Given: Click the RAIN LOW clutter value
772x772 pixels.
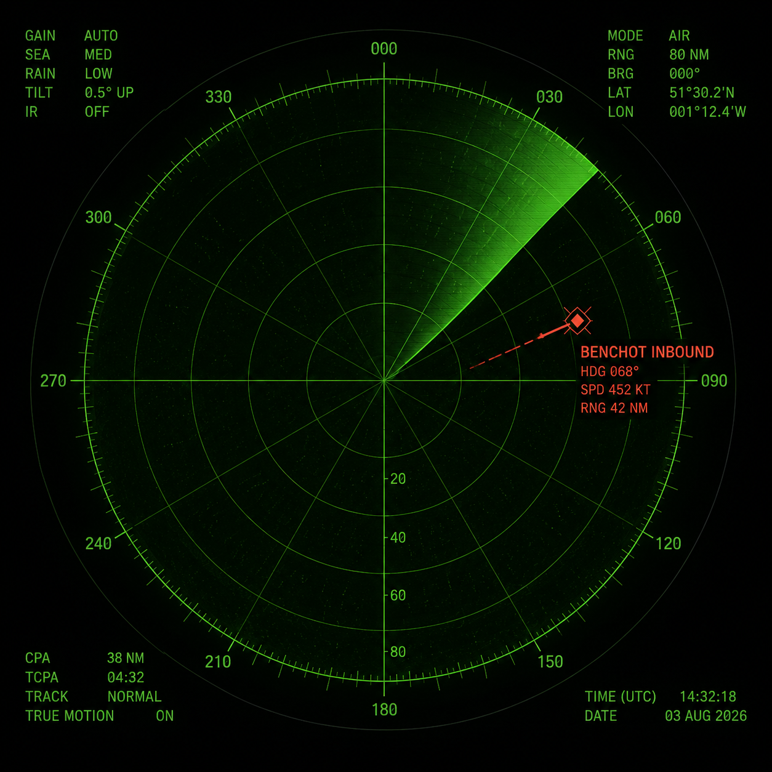Looking at the screenshot, I should tap(99, 74).
